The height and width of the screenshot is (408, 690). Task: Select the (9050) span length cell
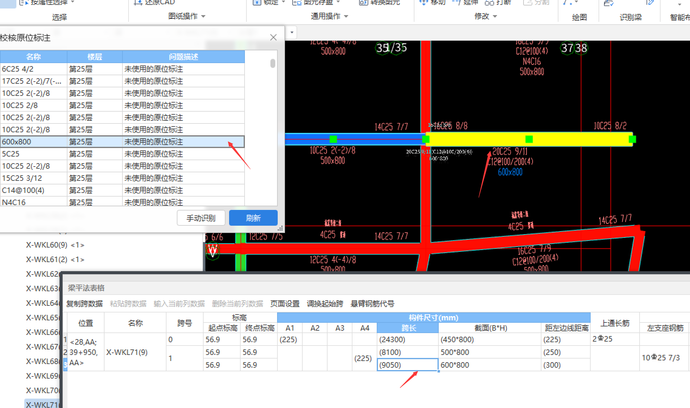407,365
